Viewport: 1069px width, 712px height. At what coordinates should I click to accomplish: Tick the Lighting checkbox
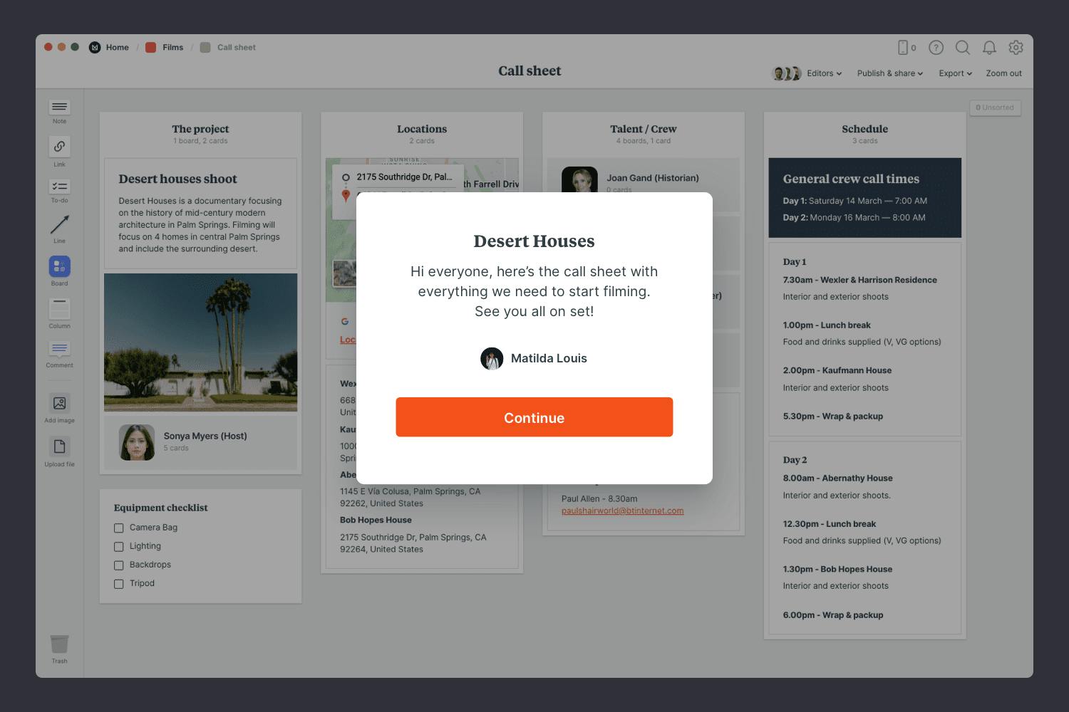[x=119, y=547]
